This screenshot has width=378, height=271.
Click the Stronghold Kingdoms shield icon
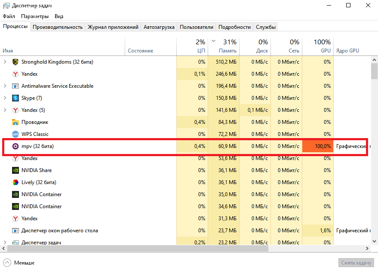coord(15,62)
